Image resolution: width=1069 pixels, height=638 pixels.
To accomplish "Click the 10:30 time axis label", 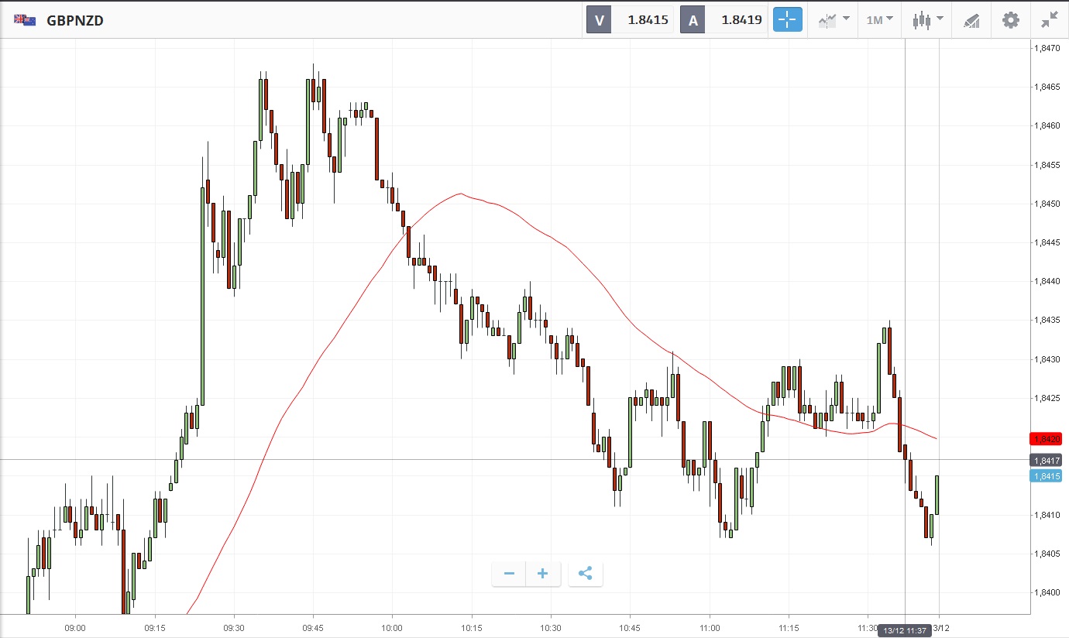I will point(551,627).
